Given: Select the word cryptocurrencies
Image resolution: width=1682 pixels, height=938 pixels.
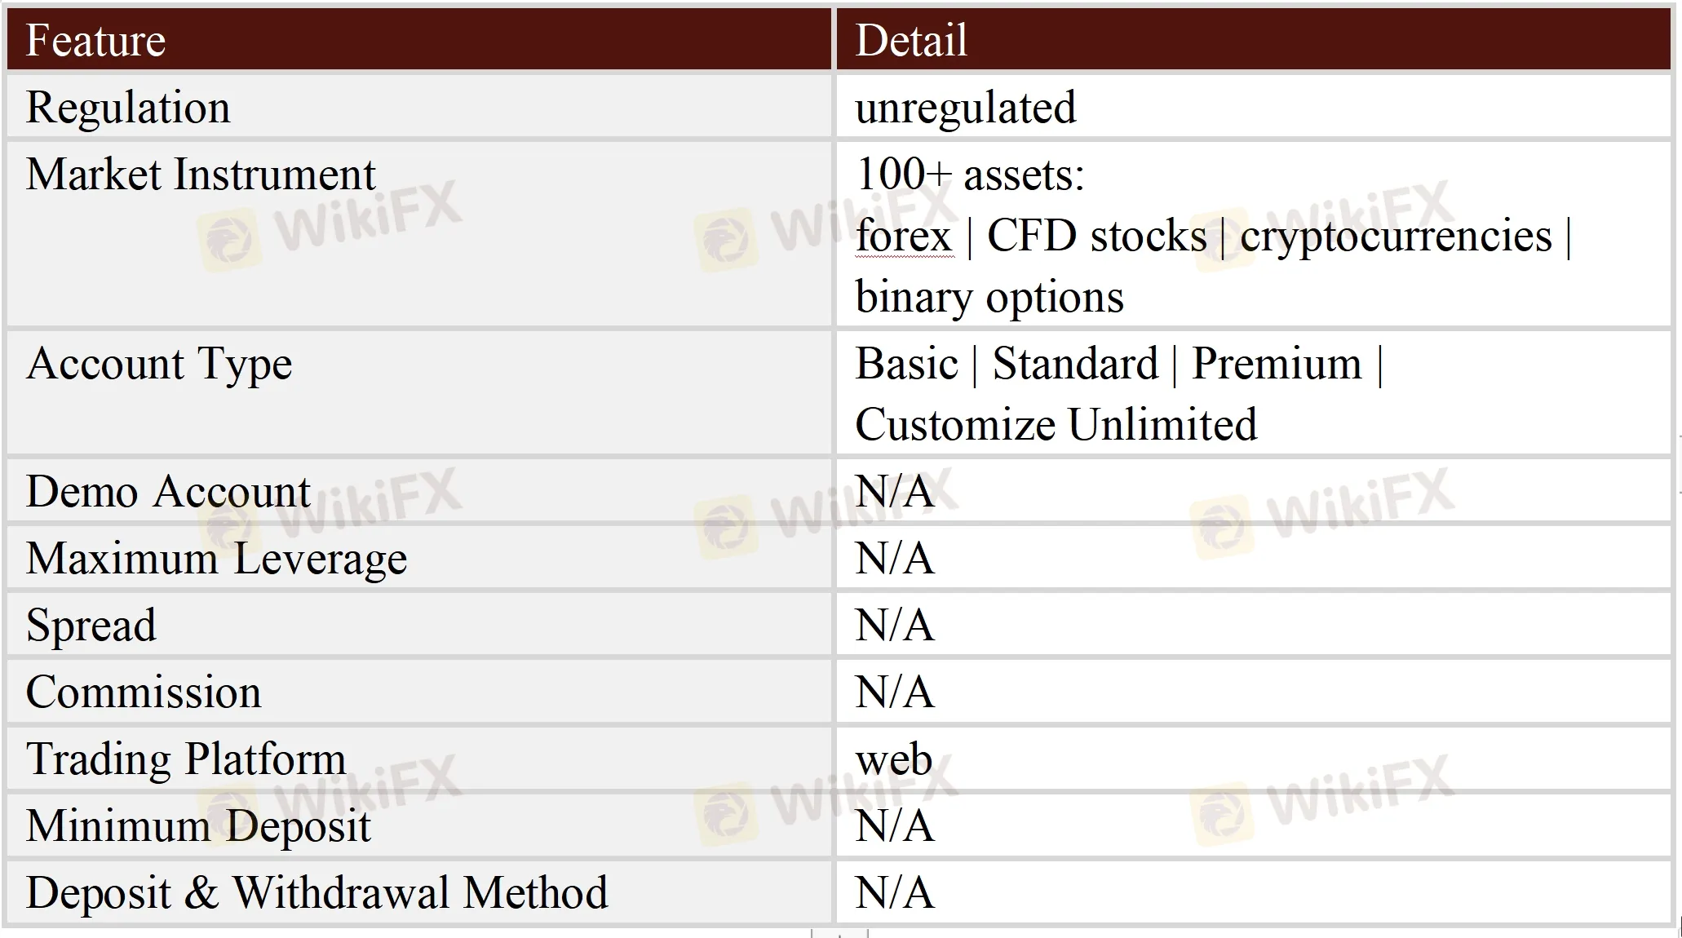Looking at the screenshot, I should click(x=1396, y=237).
